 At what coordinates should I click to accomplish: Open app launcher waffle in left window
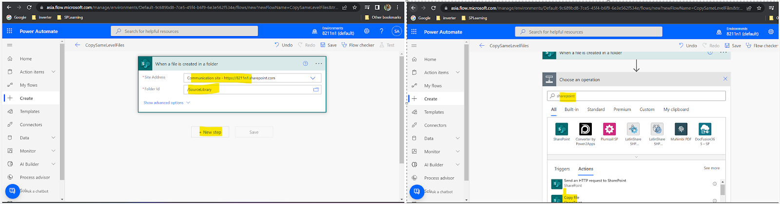pos(9,31)
